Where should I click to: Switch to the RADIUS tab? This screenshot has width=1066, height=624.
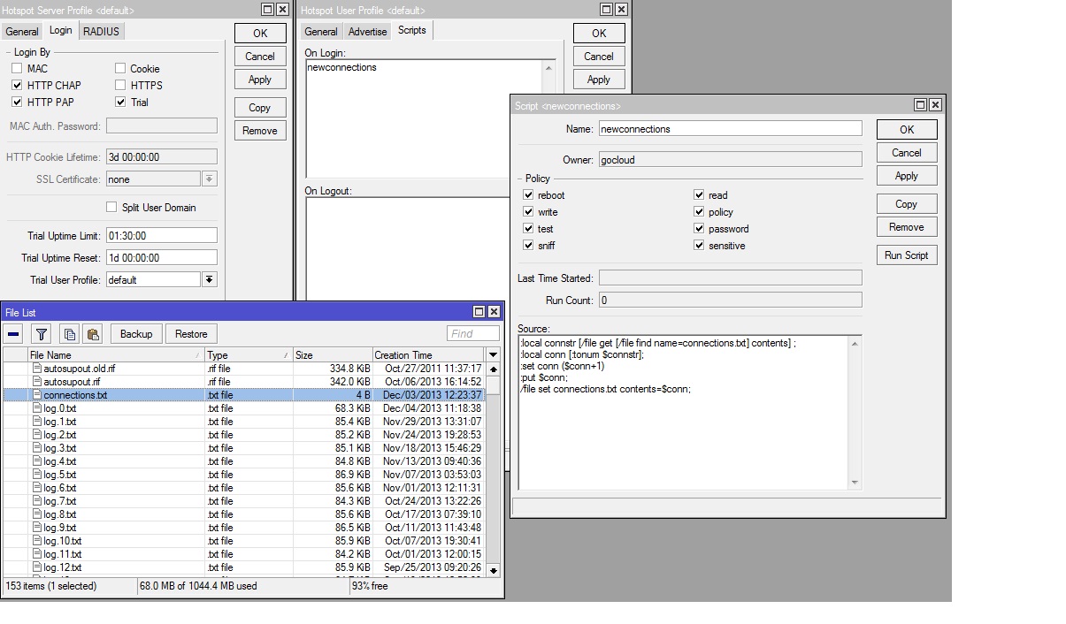[101, 31]
